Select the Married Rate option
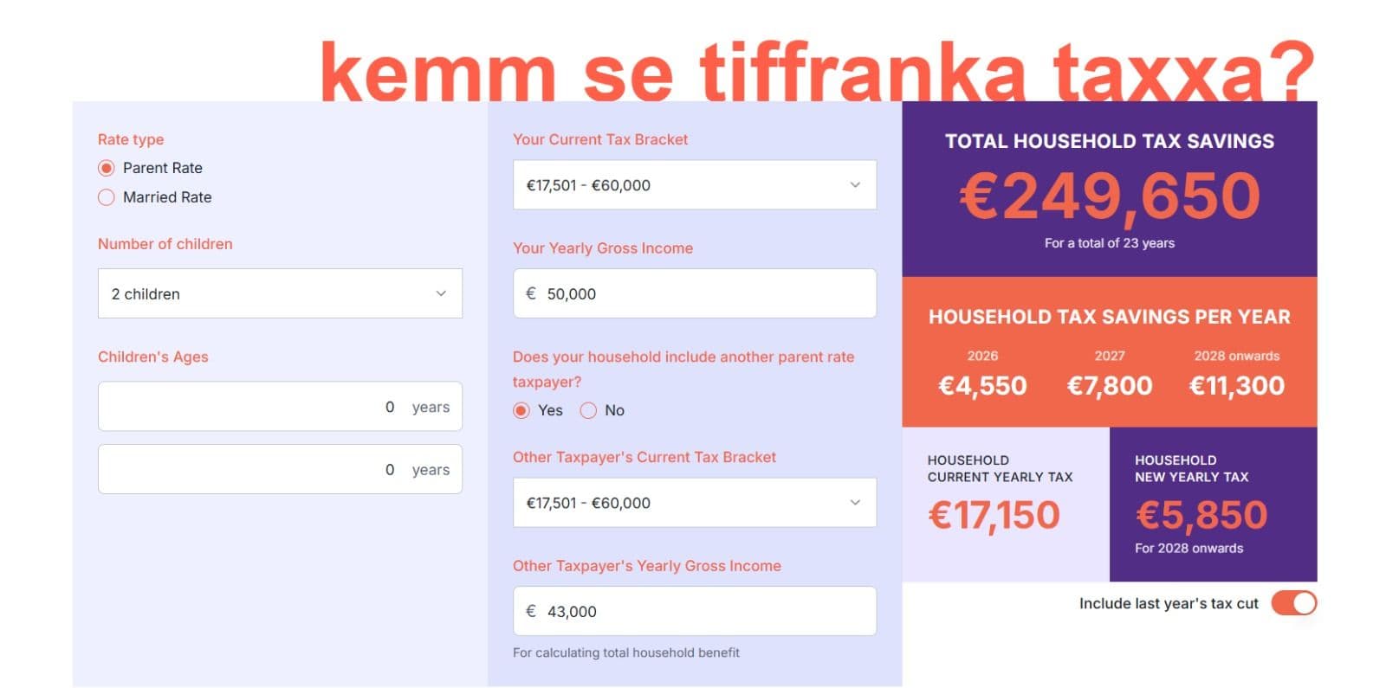 pyautogui.click(x=107, y=197)
